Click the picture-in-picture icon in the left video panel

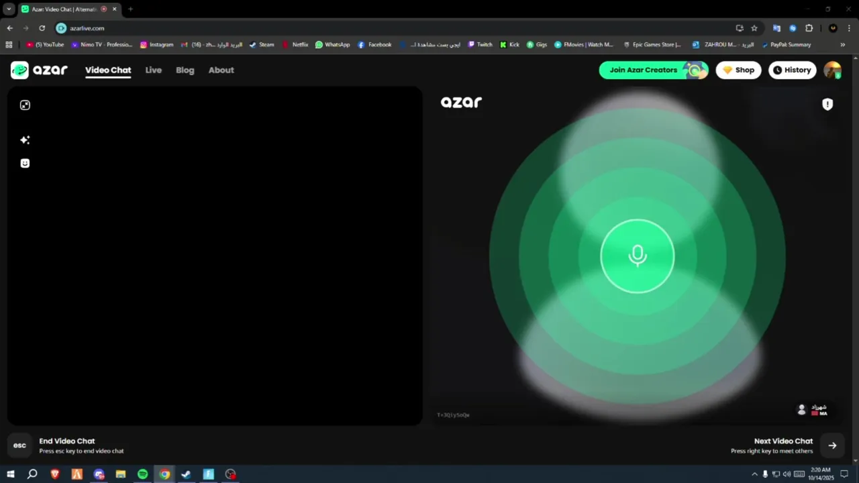click(x=25, y=105)
